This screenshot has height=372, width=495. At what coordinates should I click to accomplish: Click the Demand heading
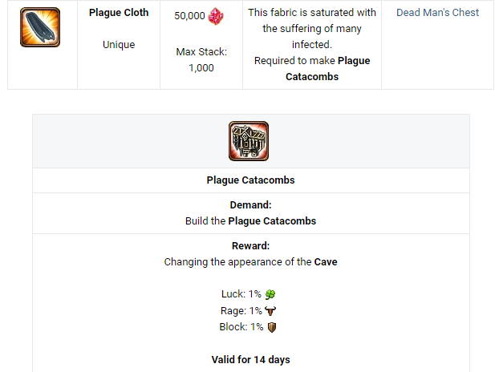point(250,205)
